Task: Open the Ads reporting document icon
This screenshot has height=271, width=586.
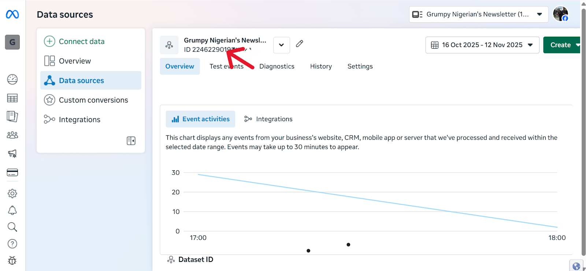Action: point(12,116)
